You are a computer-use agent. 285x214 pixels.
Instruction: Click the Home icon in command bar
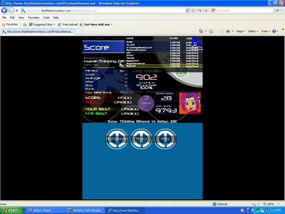(x=201, y=31)
